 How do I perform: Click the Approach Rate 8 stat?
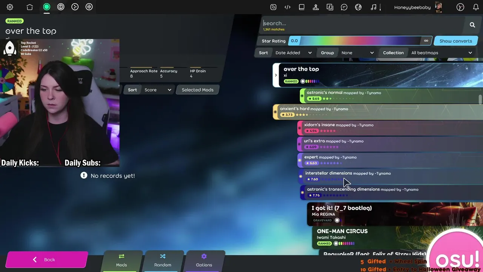click(x=144, y=73)
